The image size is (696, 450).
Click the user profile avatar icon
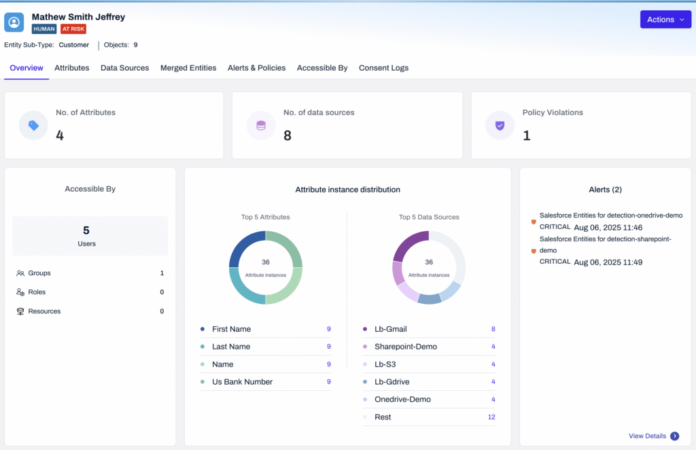(x=14, y=22)
